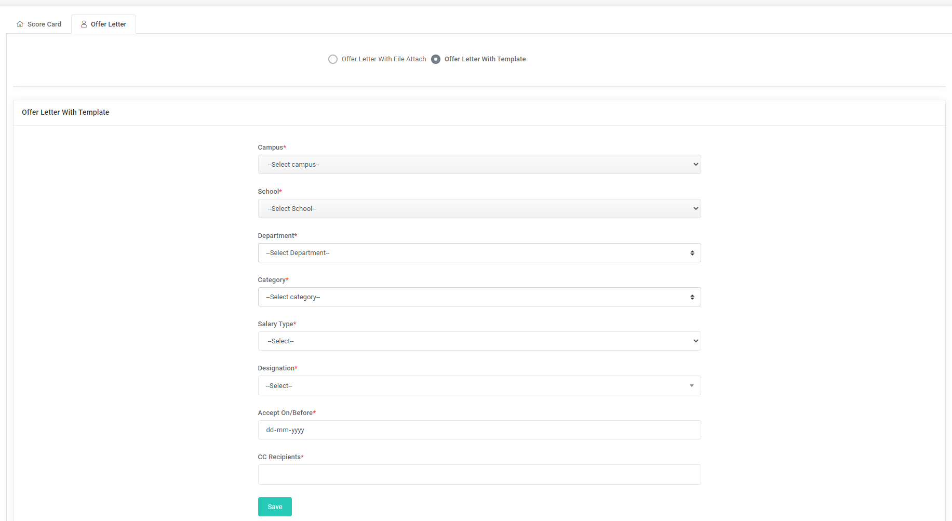This screenshot has width=952, height=521.
Task: Click the Designation caret triangle icon
Action: [x=691, y=386]
